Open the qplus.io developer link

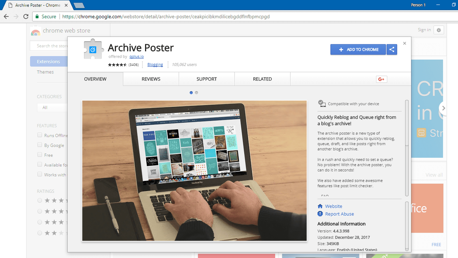pos(136,56)
